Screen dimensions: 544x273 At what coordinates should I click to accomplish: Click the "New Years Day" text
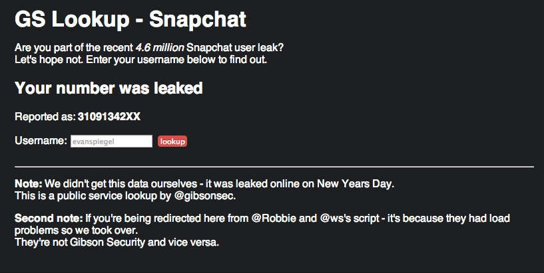point(370,183)
